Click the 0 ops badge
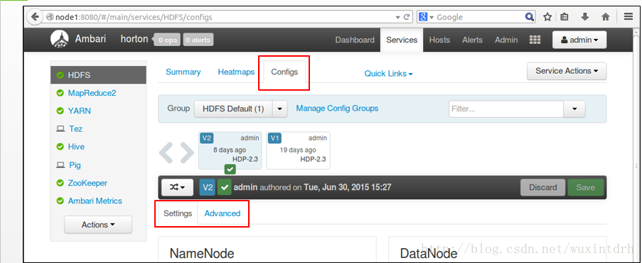 (x=167, y=40)
